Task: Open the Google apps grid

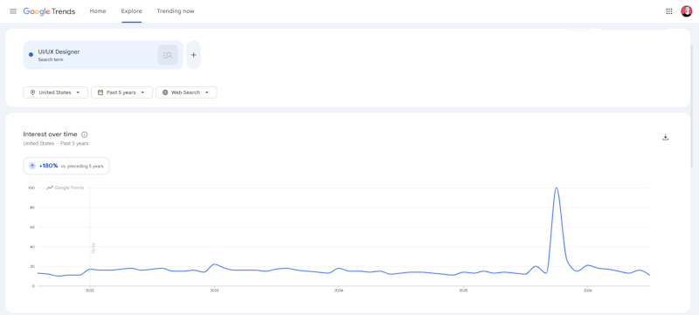Action: (668, 11)
